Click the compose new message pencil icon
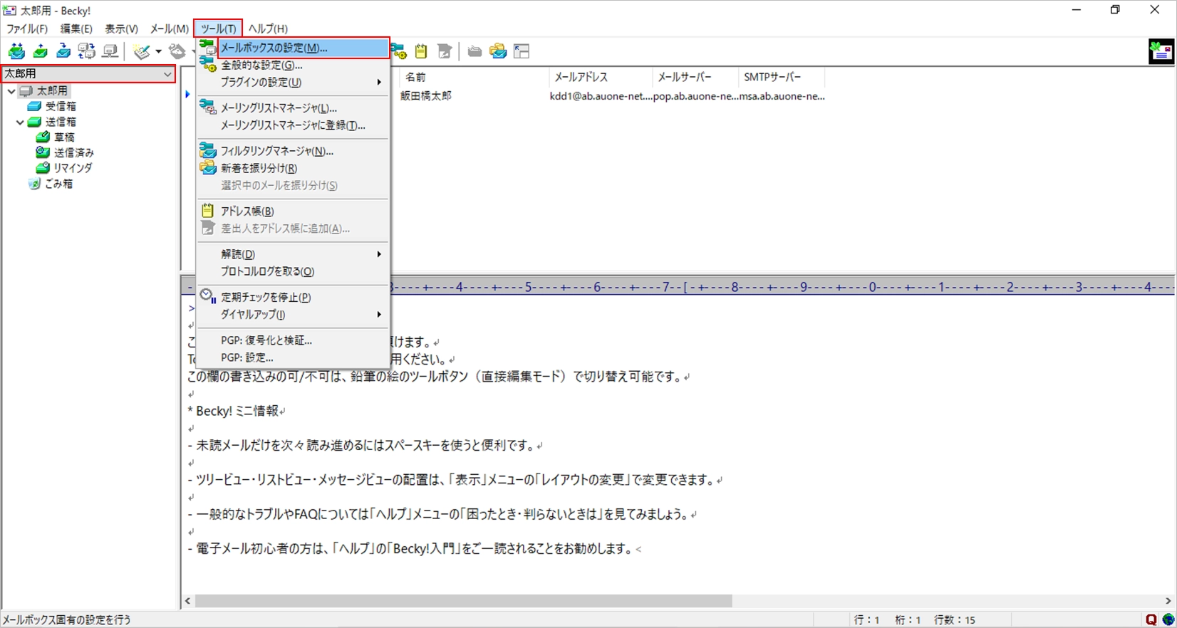The height and width of the screenshot is (628, 1177). coord(142,51)
